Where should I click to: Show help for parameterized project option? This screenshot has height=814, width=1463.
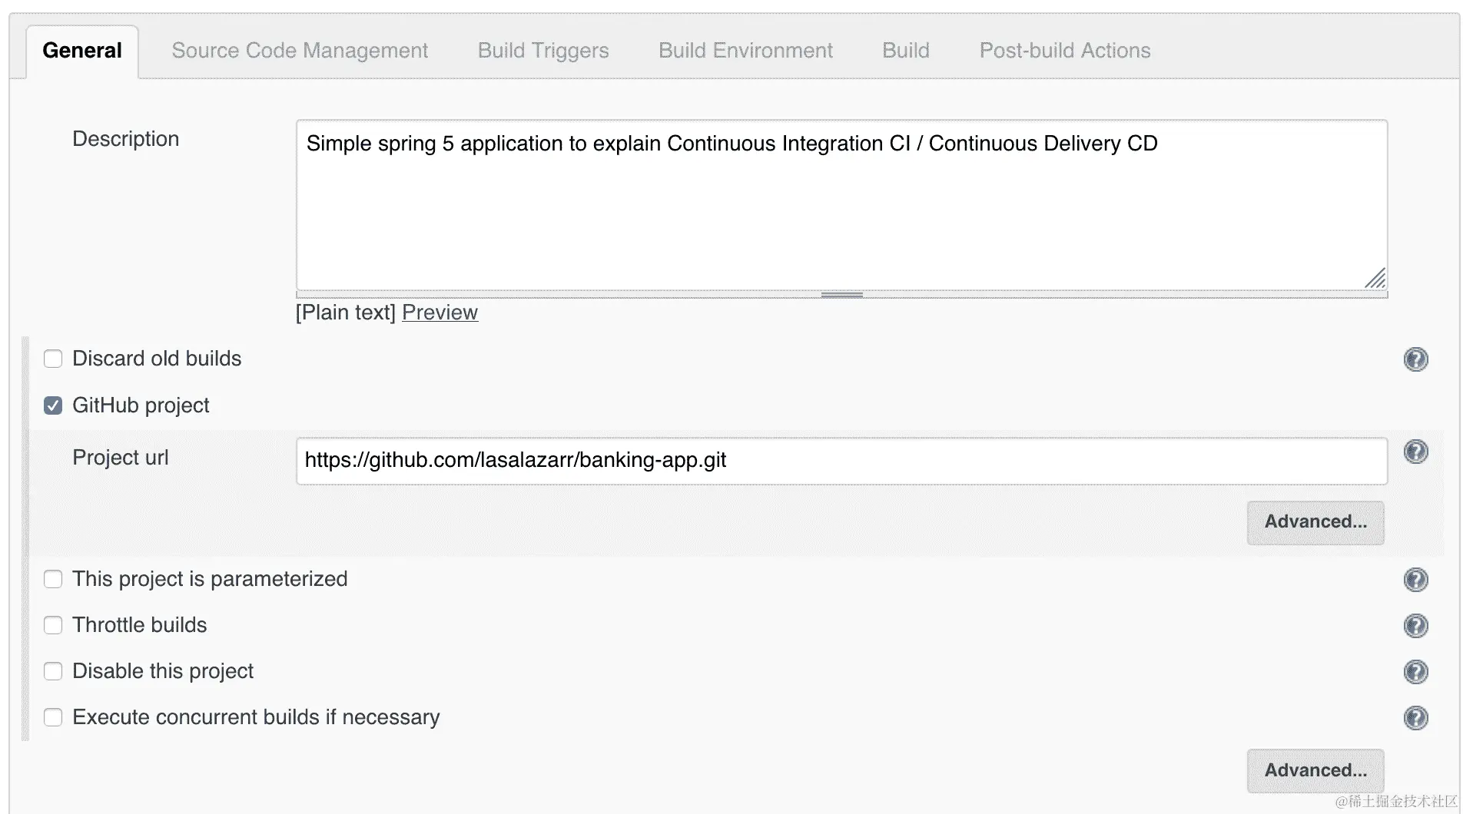pos(1415,580)
